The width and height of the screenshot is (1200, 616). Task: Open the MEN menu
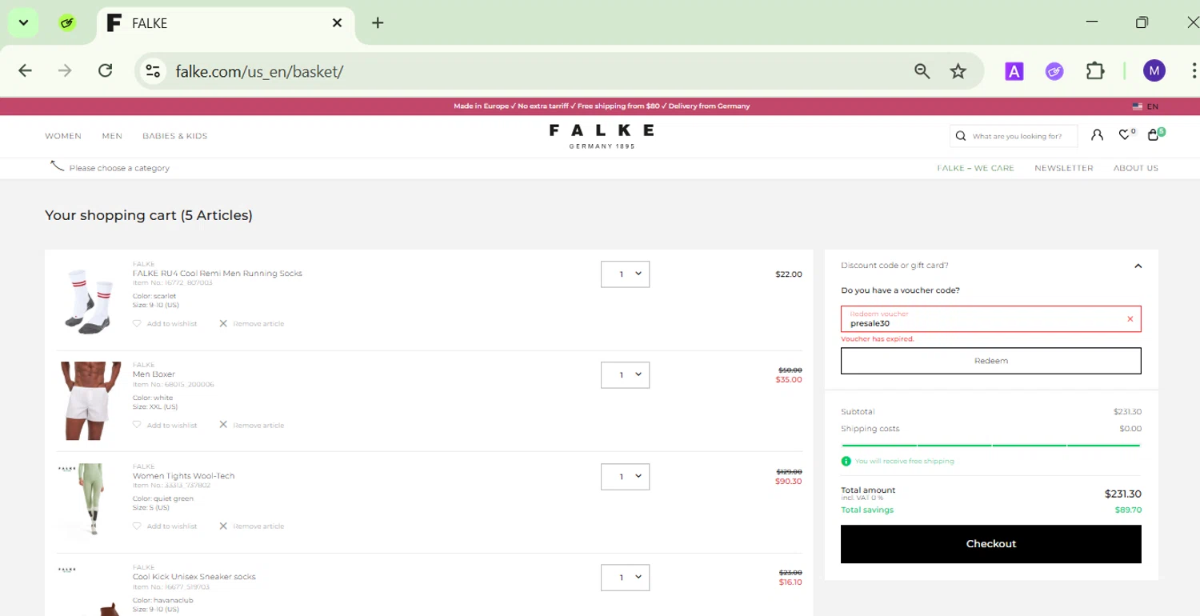point(112,136)
